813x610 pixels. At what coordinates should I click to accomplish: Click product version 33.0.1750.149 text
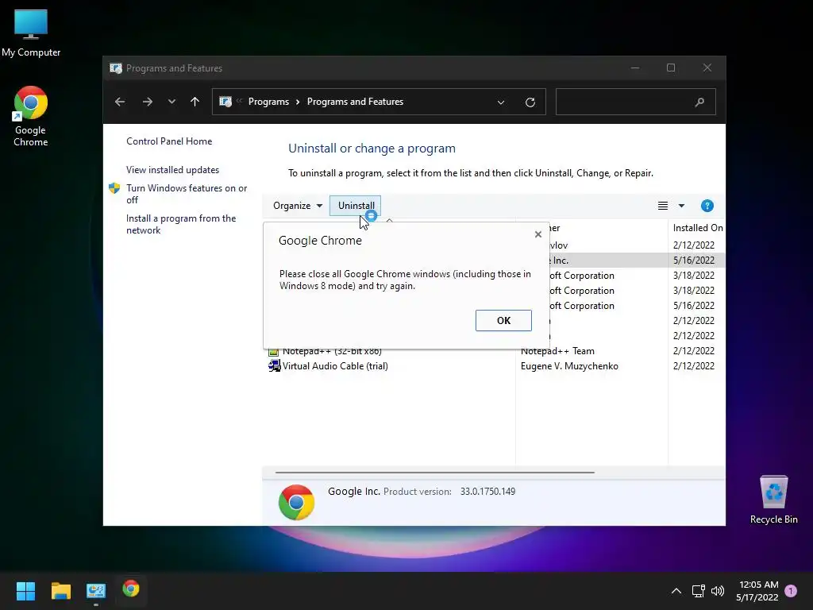(487, 491)
